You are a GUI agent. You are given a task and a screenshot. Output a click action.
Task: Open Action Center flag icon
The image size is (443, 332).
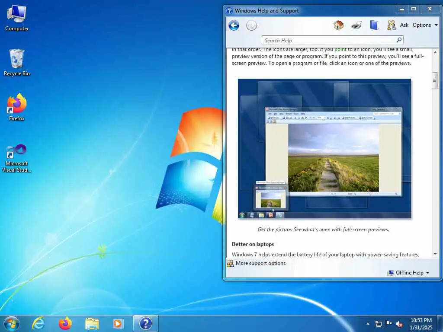pyautogui.click(x=389, y=324)
